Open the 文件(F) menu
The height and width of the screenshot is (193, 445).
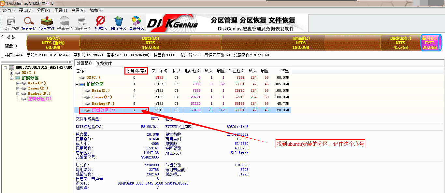click(8, 10)
